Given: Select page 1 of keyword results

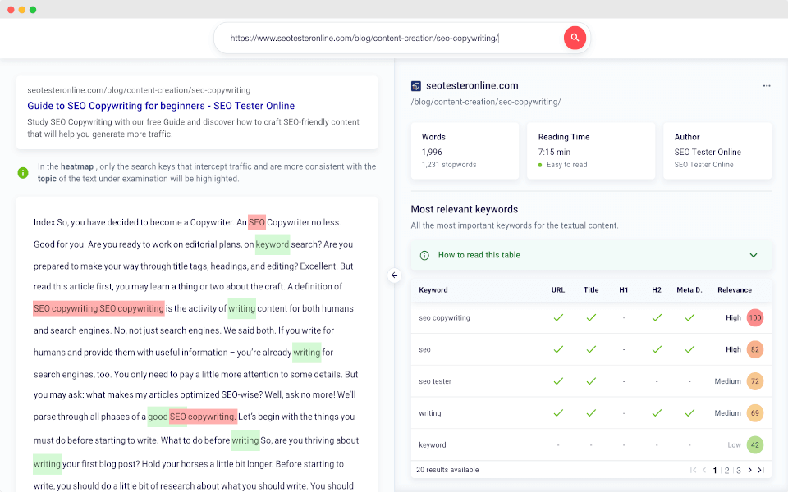Looking at the screenshot, I should click(715, 471).
